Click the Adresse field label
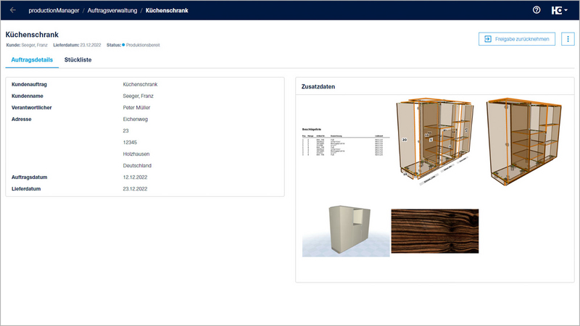The width and height of the screenshot is (580, 326). pos(22,119)
